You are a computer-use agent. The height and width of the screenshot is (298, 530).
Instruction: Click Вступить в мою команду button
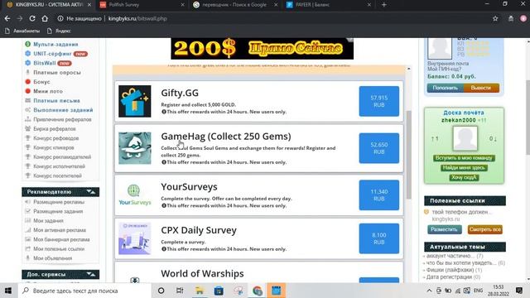point(464,158)
